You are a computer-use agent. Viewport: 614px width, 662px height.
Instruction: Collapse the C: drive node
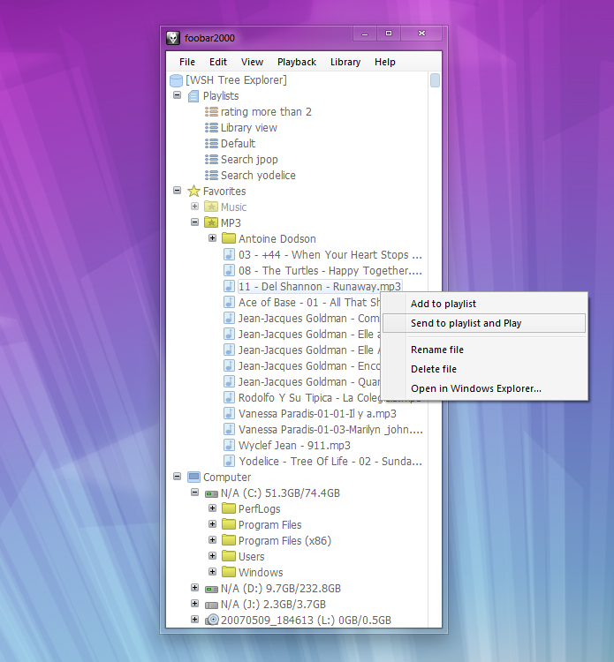pyautogui.click(x=195, y=493)
